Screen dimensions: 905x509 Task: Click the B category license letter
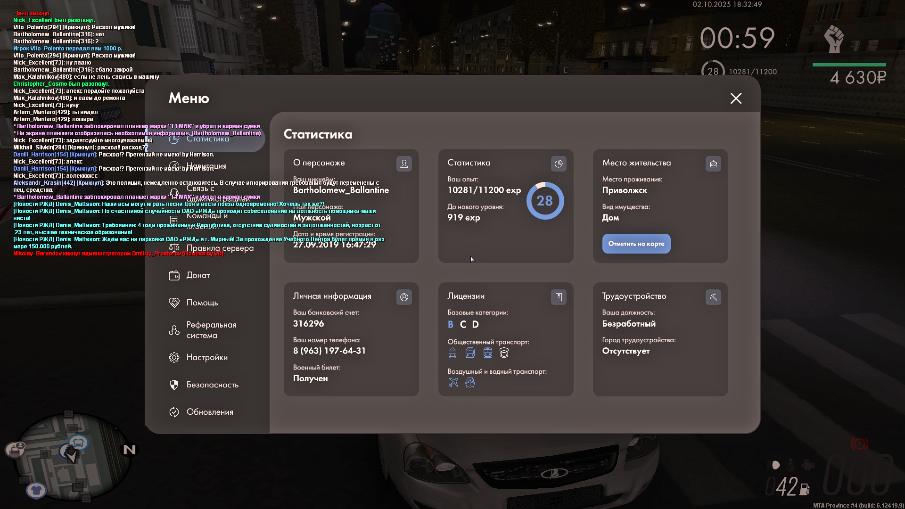(x=451, y=324)
